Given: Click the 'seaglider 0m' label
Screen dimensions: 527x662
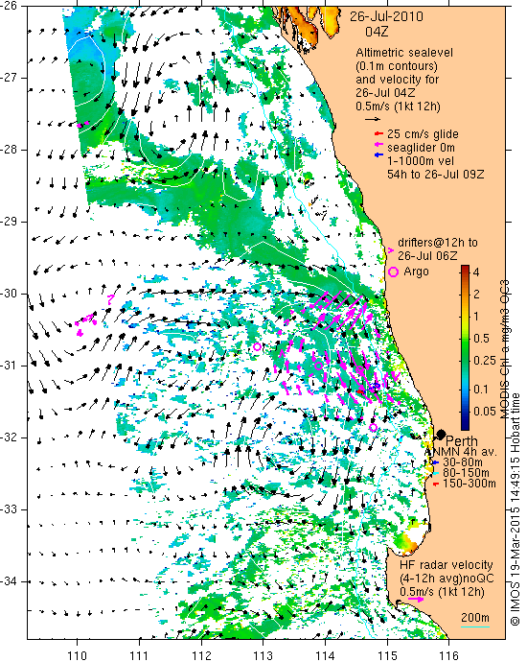Looking at the screenshot, I should coord(422,148).
